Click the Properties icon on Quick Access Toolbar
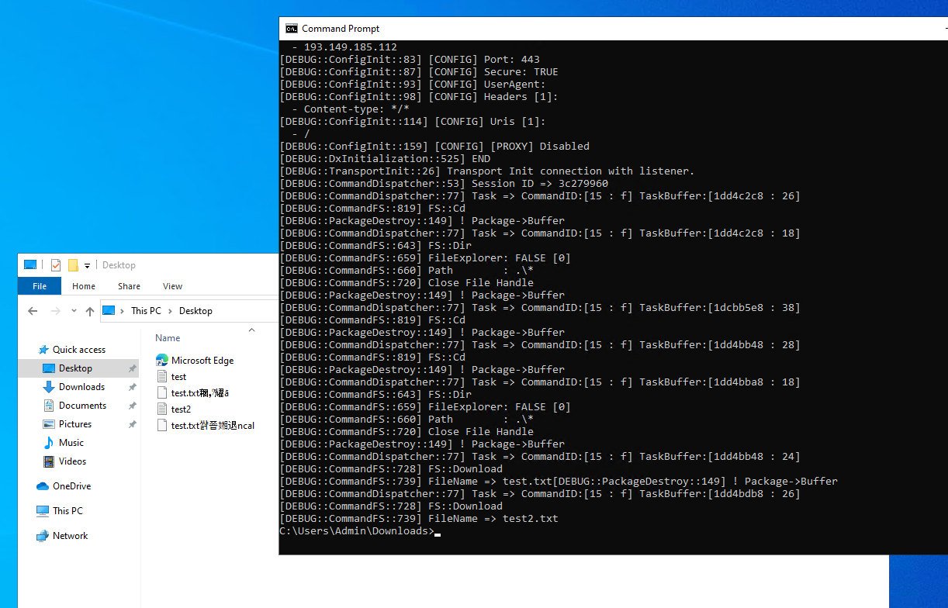Image resolution: width=948 pixels, height=608 pixels. (55, 264)
